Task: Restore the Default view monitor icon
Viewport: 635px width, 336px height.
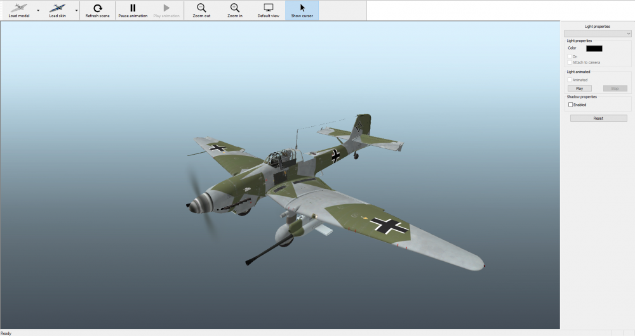Action: point(268,8)
